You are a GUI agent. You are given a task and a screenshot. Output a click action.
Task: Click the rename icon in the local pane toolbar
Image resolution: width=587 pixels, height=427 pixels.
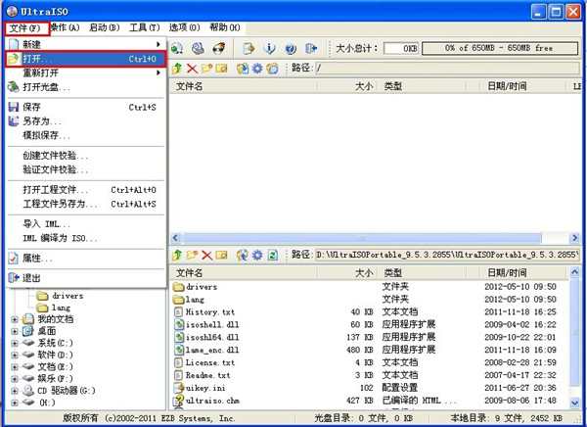pos(222,256)
